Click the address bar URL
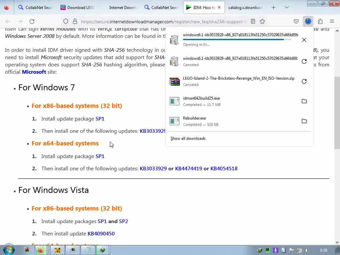The image size is (340, 255). click(164, 22)
